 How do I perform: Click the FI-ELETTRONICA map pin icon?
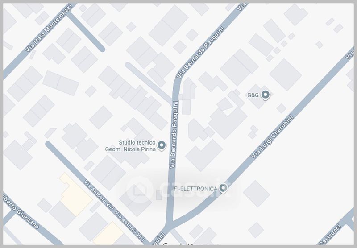(x=223, y=188)
